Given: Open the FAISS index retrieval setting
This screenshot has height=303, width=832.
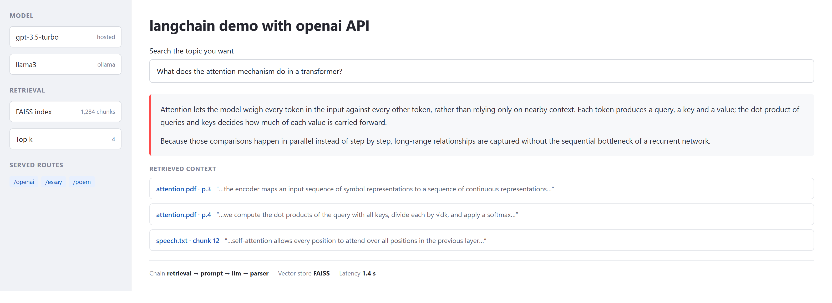Looking at the screenshot, I should click(65, 112).
